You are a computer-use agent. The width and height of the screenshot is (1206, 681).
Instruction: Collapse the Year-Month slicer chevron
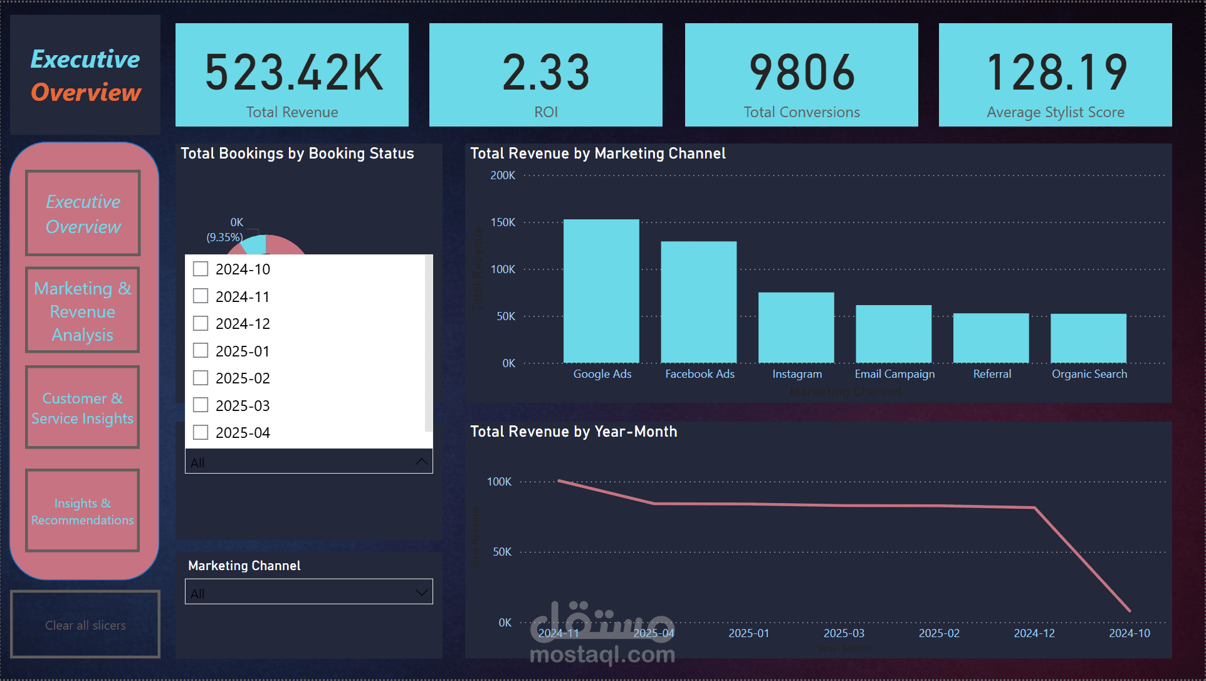[421, 462]
